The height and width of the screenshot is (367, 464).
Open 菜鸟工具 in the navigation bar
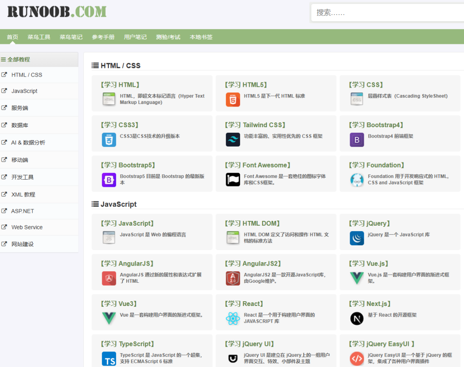[39, 37]
